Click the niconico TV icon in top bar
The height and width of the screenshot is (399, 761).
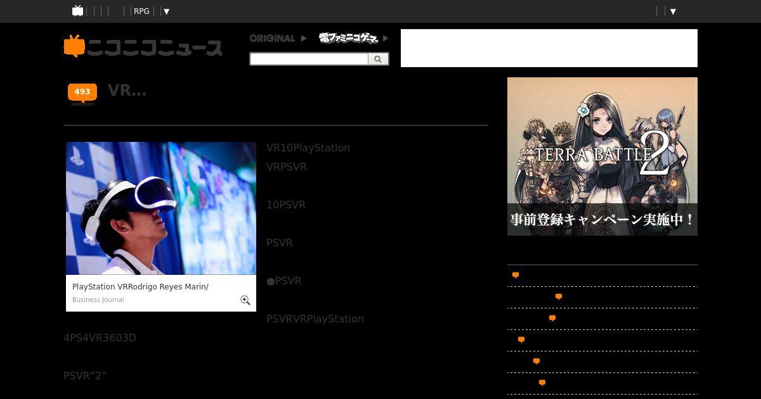[78, 11]
